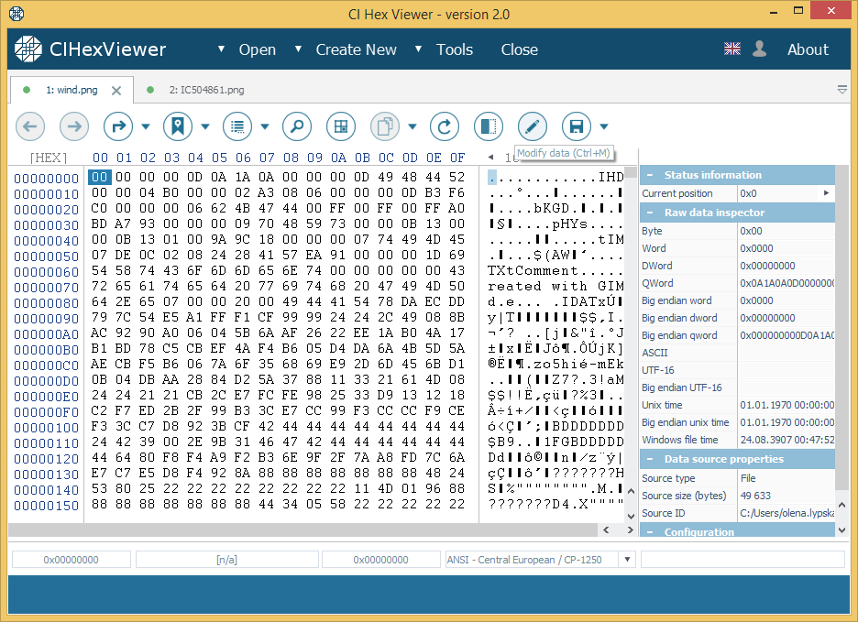This screenshot has width=858, height=622.
Task: Open the Current position value arrow
Action: [x=826, y=193]
